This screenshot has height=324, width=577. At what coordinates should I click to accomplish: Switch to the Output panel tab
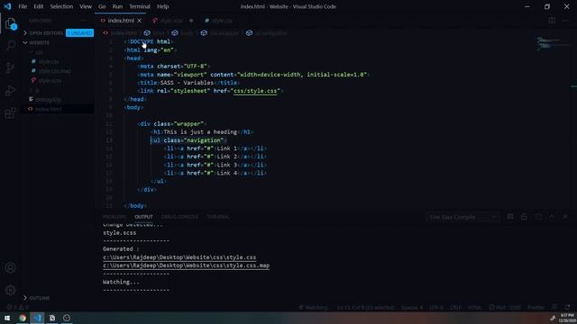tap(143, 217)
